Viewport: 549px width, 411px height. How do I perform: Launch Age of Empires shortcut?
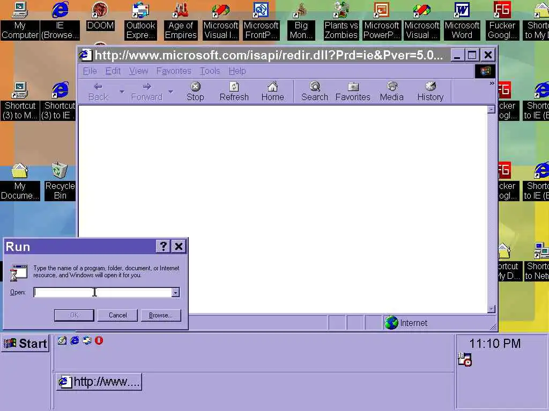tap(181, 20)
